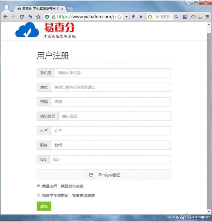Image resolution: width=212 pixels, height=222 pixels.
Task: Open the address bar dropdown arrow
Action: pos(127,17)
